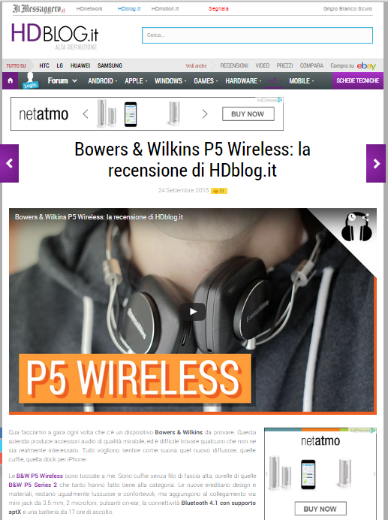Viewport: 388px width, 520px height.
Task: Open the SCHEDE TECNICHE tab
Action: pyautogui.click(x=357, y=80)
